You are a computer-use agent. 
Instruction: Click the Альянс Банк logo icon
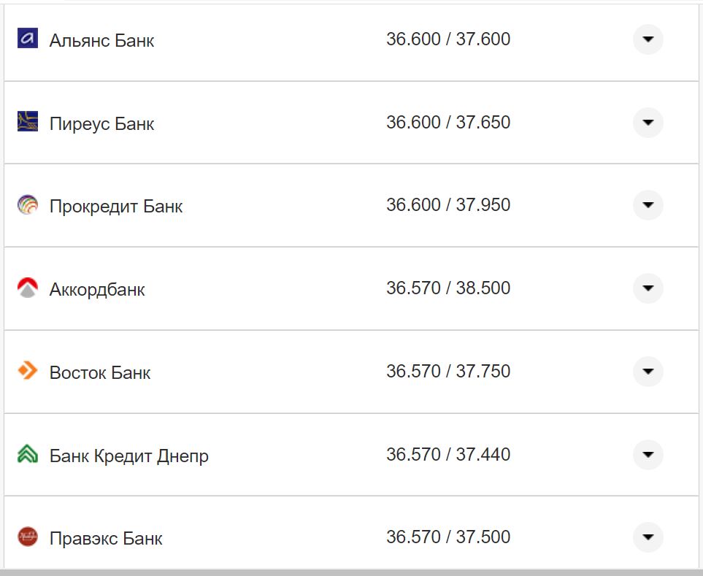tap(26, 39)
